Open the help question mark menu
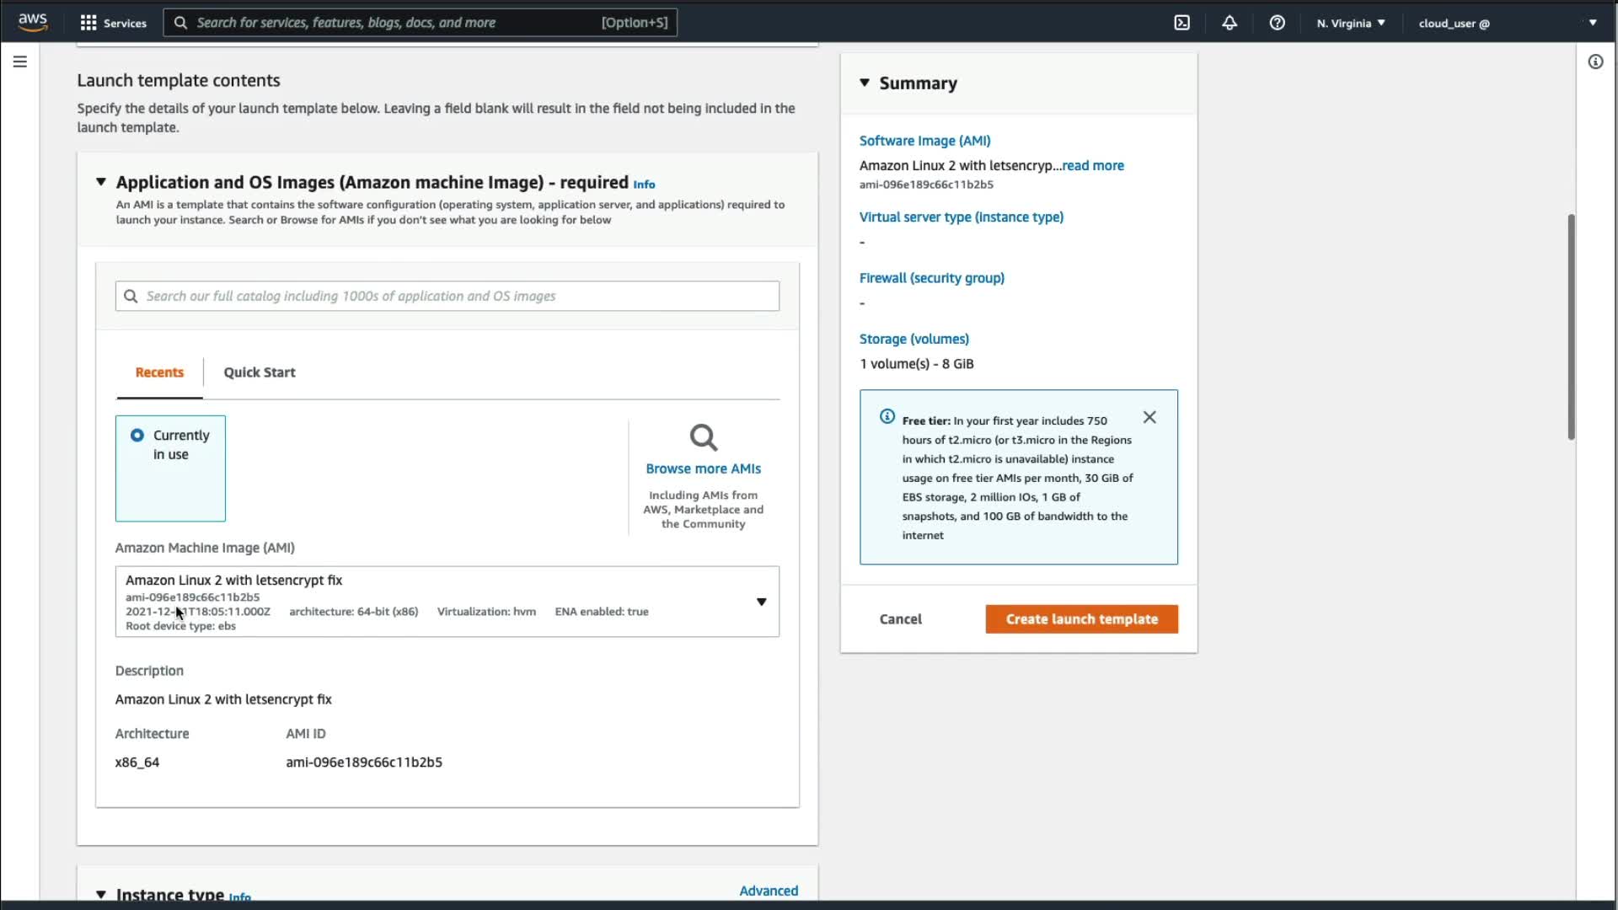 tap(1277, 23)
